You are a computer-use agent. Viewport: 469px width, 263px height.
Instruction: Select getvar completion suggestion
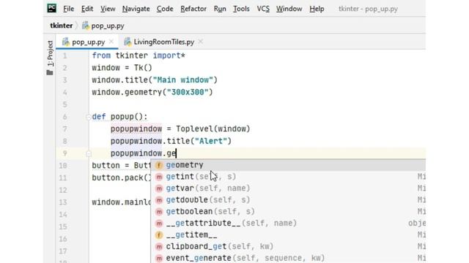pos(288,188)
